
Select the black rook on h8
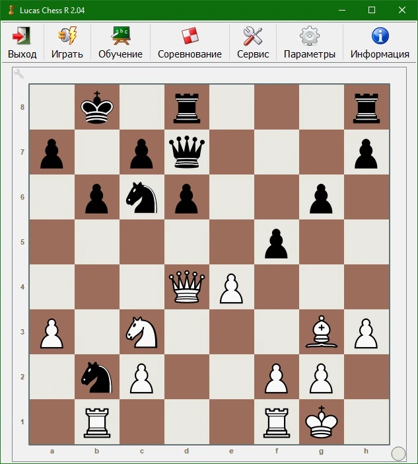click(366, 108)
